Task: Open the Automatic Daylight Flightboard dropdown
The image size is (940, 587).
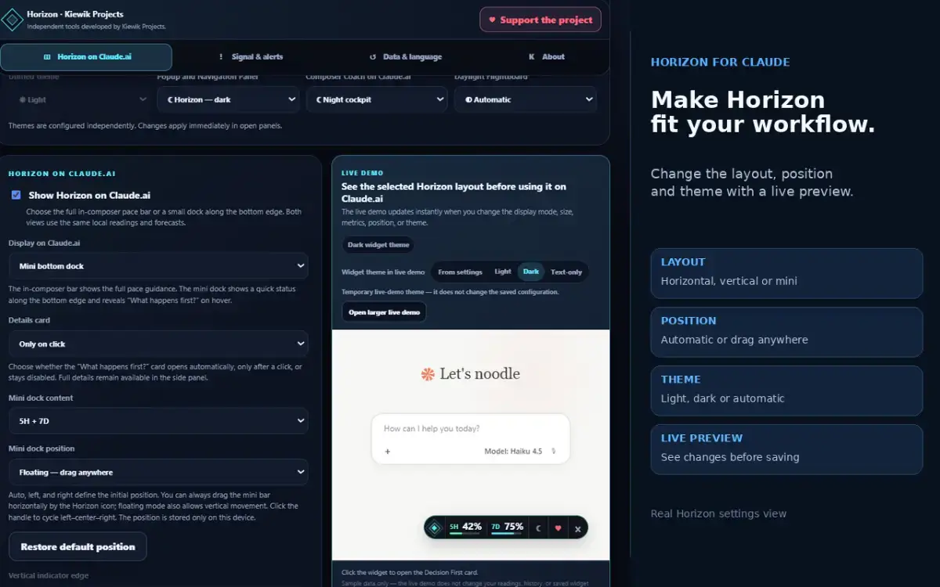Action: pos(525,99)
